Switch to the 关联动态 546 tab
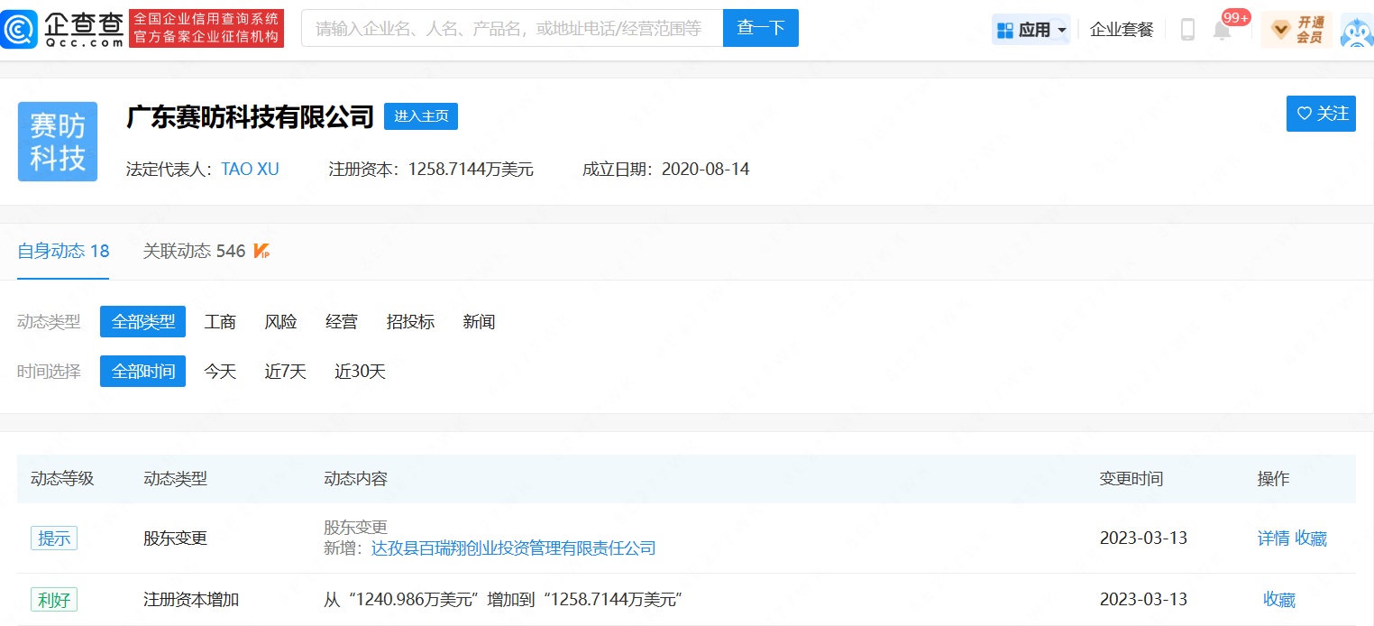Screen dimensions: 1374x626 194,252
